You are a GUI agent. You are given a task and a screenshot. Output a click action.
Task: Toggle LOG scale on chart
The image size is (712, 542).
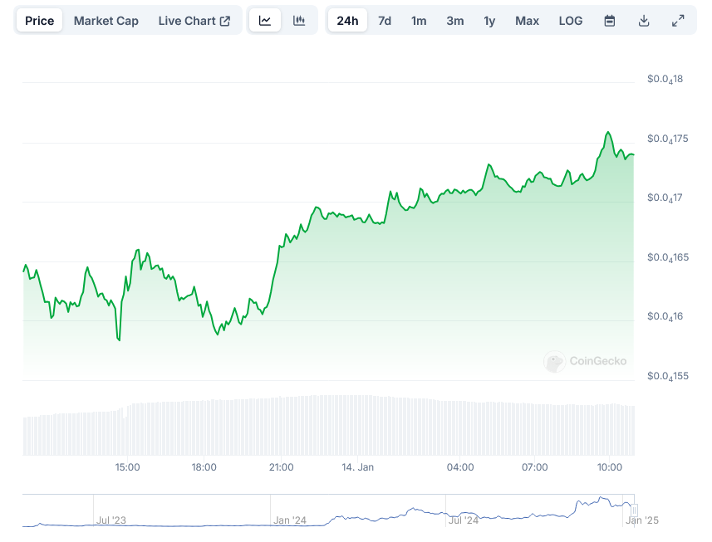[x=571, y=21]
